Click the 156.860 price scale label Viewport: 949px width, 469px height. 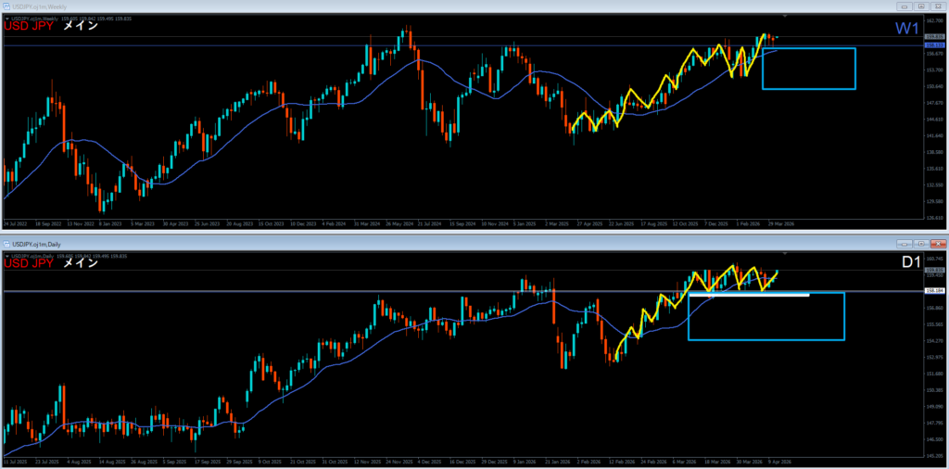coord(934,308)
